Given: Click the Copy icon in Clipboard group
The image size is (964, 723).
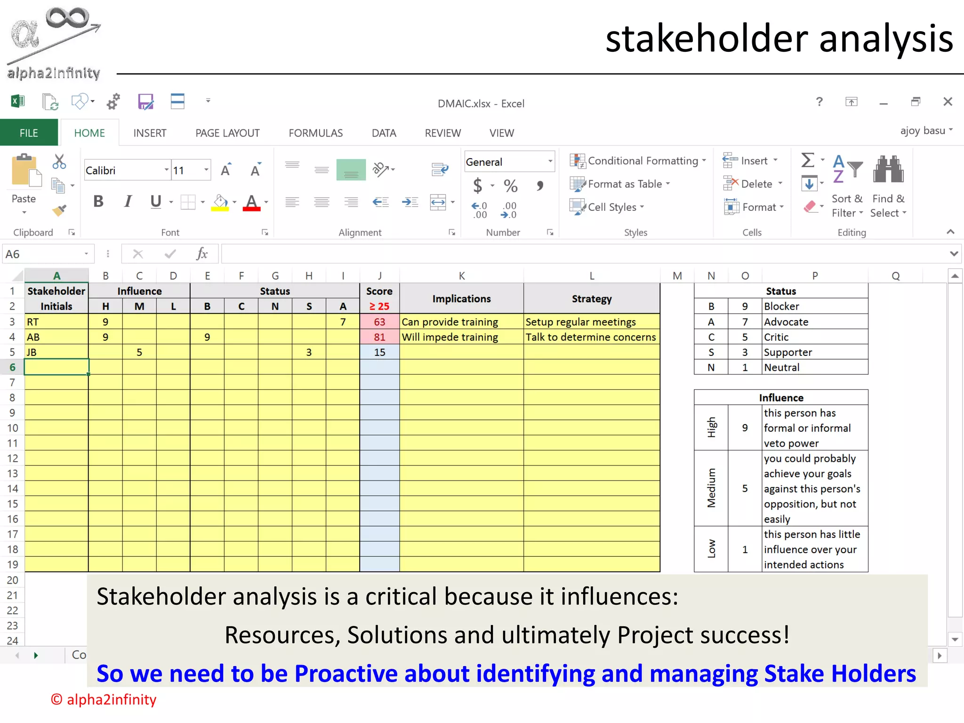Looking at the screenshot, I should click(x=58, y=185).
